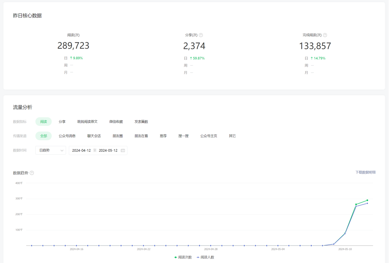Image resolution: width=389 pixels, height=263 pixels.
Task: Filter channel by 公众号消息
Action: pyautogui.click(x=67, y=136)
